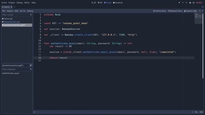Click the Filter methods search icon
This screenshot has height=115, width=205.
click(31, 69)
